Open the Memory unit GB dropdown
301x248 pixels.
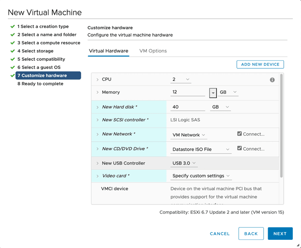pos(228,93)
